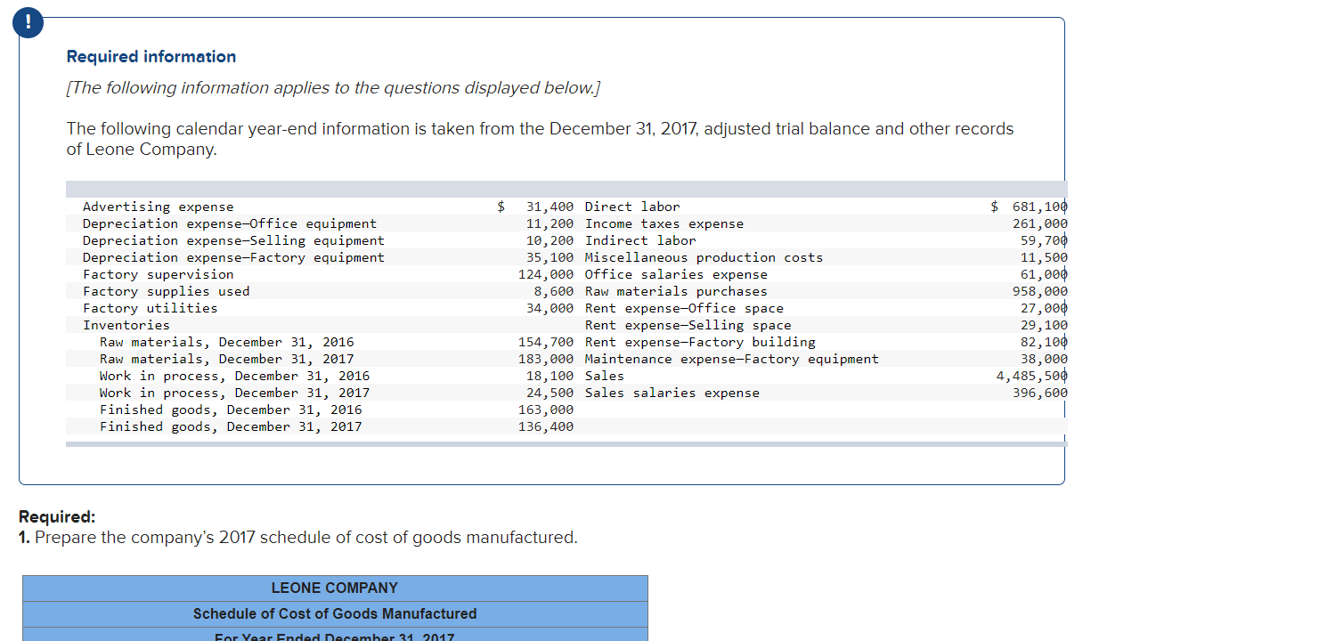Click the "Factory utilities" label

coord(151,308)
